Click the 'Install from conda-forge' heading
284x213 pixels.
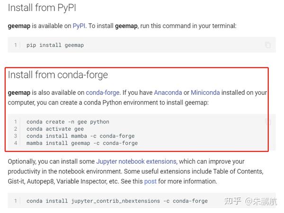click(58, 75)
